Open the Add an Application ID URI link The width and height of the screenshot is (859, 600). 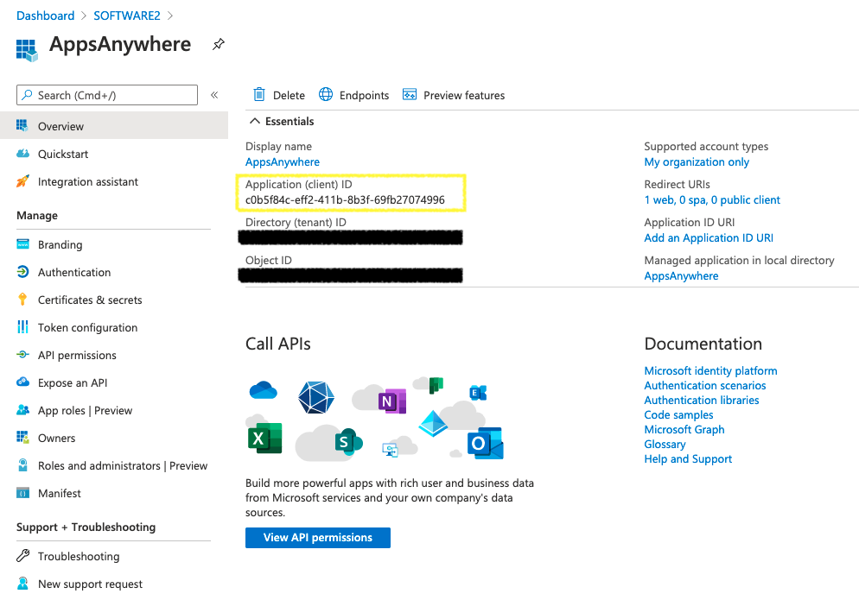click(709, 237)
